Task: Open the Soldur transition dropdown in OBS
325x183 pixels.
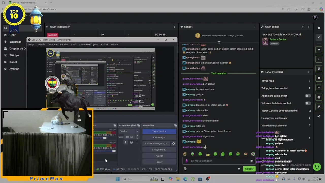Action: point(129,131)
